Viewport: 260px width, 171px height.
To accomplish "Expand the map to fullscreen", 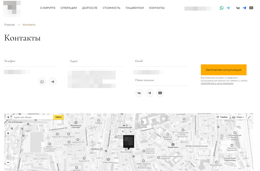I will click(249, 117).
